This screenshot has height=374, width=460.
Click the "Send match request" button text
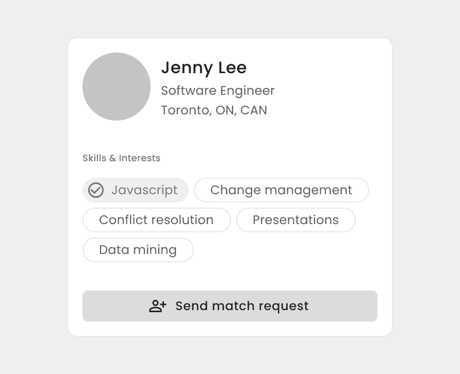[242, 306]
